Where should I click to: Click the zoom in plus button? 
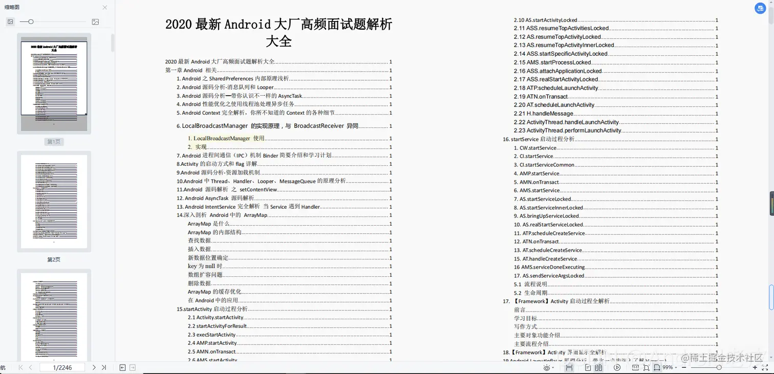755,367
